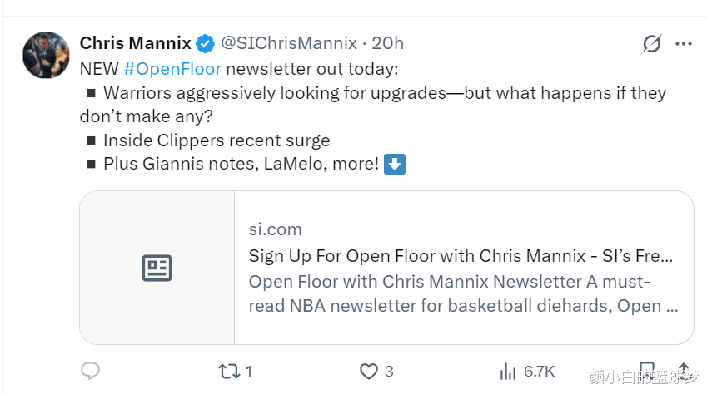The image size is (707, 394).
Task: Open the three-dot More menu
Action: click(x=683, y=43)
